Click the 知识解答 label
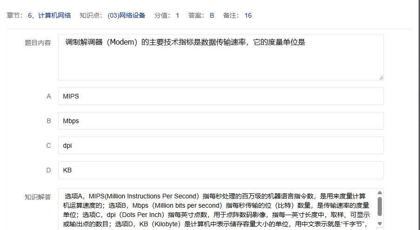This screenshot has width=420, height=230. 38,197
